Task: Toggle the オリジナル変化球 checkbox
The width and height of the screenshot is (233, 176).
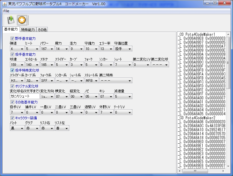Action: point(12,86)
